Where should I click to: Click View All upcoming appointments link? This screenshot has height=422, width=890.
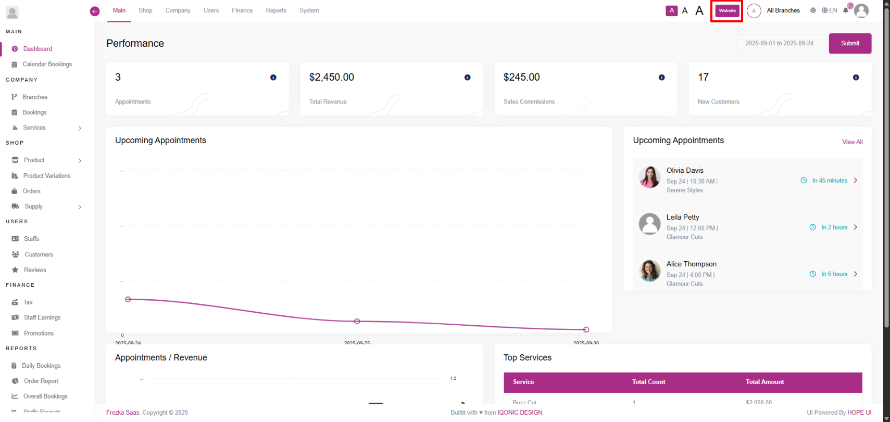tap(852, 142)
